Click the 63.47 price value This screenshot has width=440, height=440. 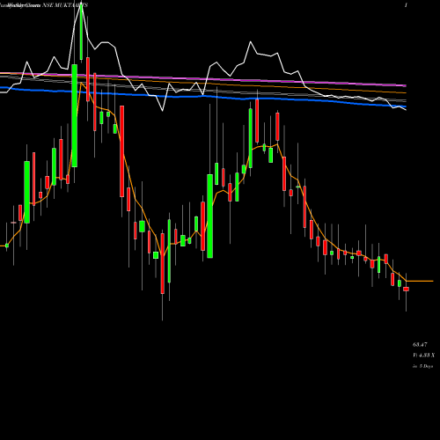pyautogui.click(x=420, y=344)
